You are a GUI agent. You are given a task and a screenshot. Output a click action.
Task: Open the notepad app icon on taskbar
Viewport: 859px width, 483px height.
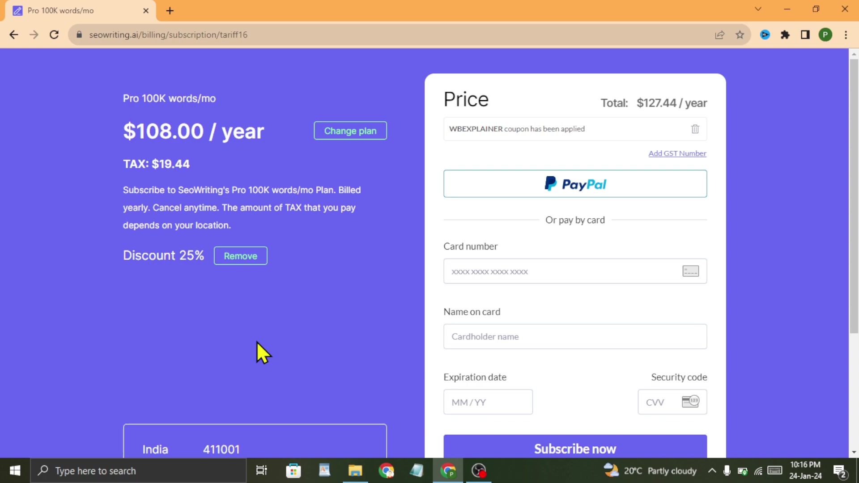tap(417, 470)
